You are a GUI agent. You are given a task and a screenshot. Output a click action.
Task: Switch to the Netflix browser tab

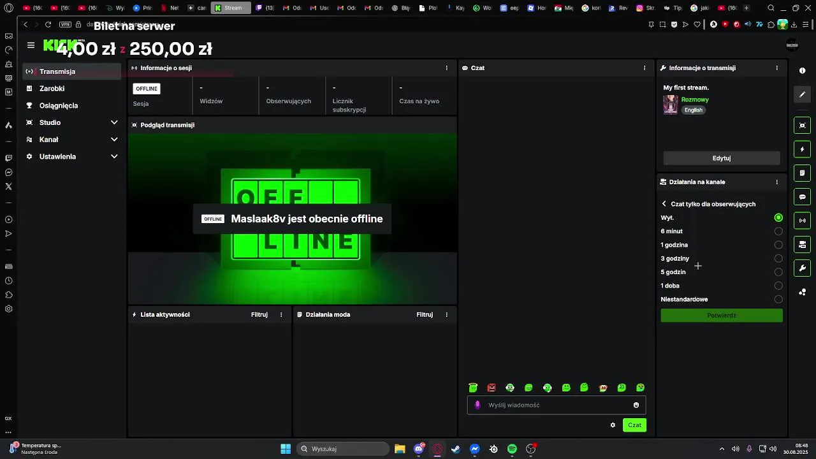[x=171, y=8]
